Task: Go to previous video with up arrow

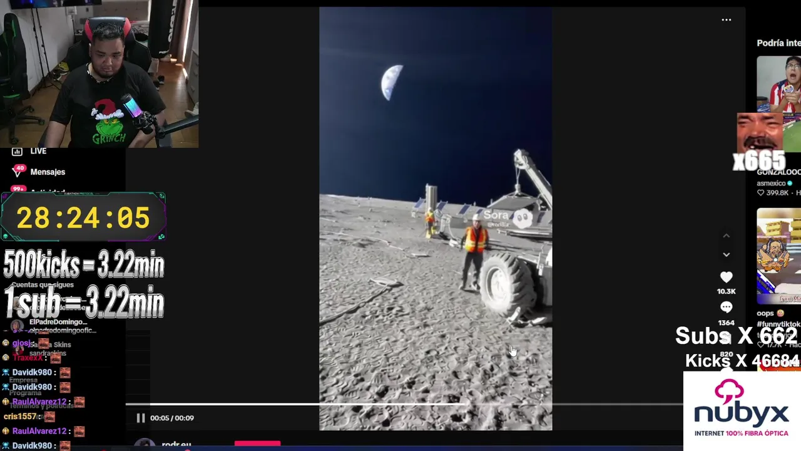Action: click(726, 236)
